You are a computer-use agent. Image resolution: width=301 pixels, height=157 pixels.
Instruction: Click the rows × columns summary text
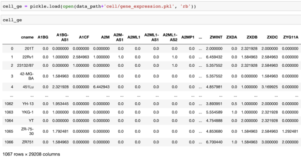(x=31, y=154)
